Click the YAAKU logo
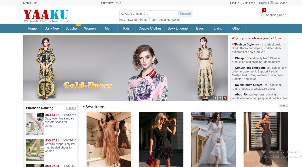Image resolution: width=302 pixels, height=167 pixels. tap(46, 16)
